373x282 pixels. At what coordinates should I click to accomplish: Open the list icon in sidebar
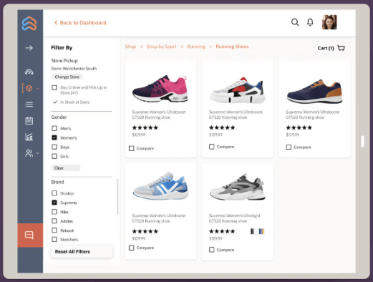click(29, 104)
